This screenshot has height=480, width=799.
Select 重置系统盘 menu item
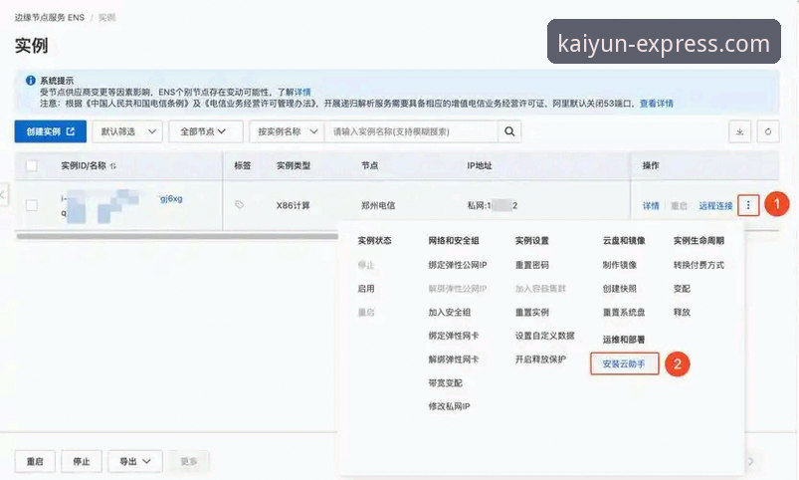624,312
